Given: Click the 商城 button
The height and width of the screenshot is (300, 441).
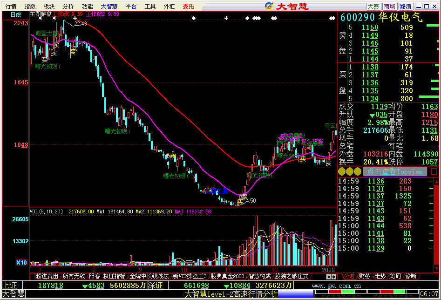Looking at the screenshot, I should pyautogui.click(x=389, y=7).
